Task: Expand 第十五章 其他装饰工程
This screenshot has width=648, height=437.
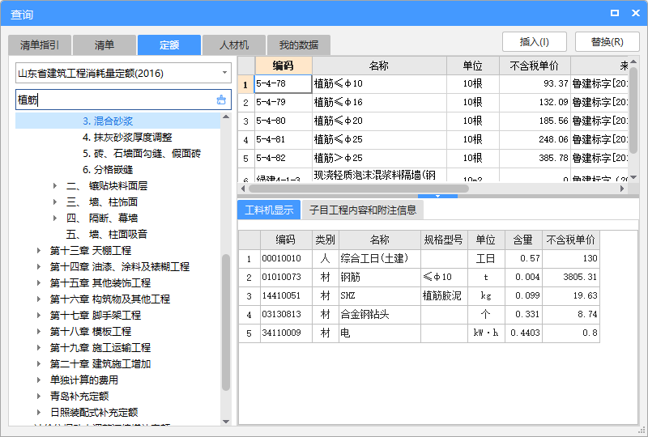Action: point(39,283)
